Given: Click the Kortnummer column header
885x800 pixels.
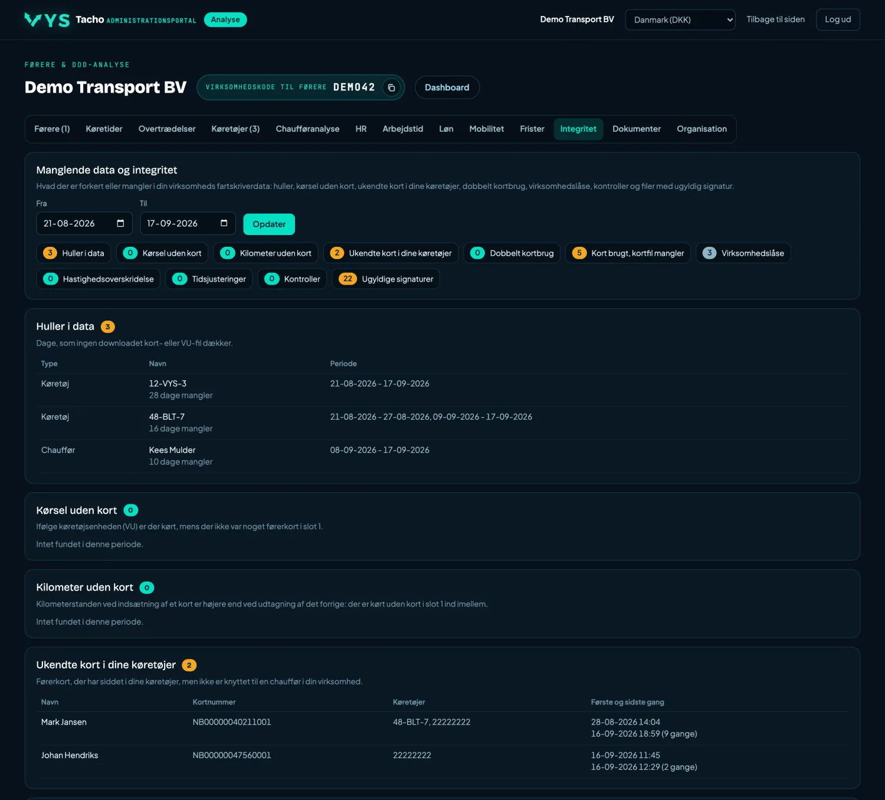Looking at the screenshot, I should tap(214, 702).
